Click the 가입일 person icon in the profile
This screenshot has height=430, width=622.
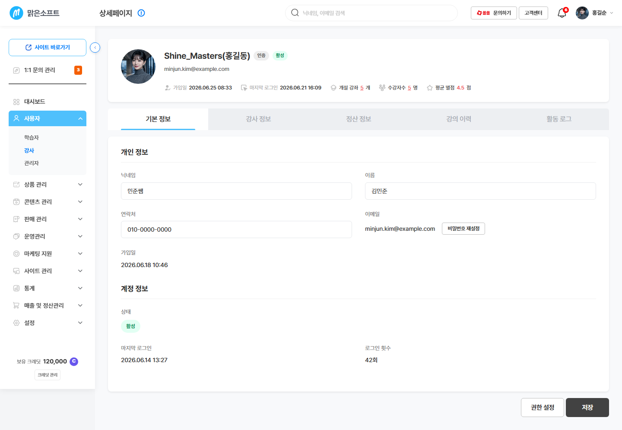tap(168, 88)
